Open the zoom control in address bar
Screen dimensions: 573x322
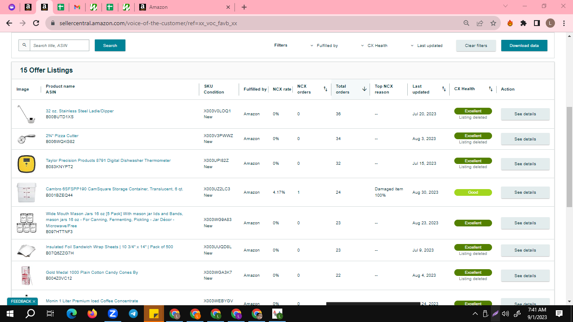[x=466, y=23]
